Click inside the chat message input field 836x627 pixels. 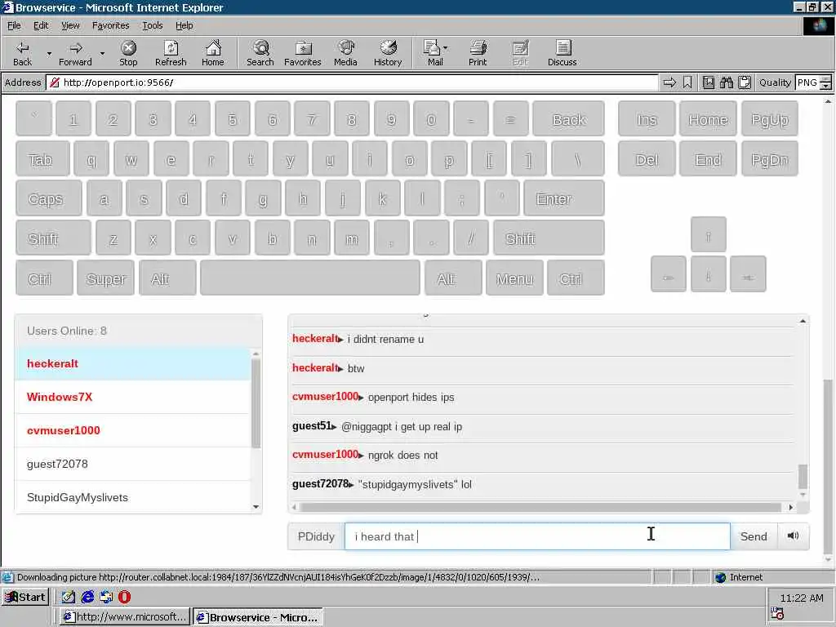(537, 536)
